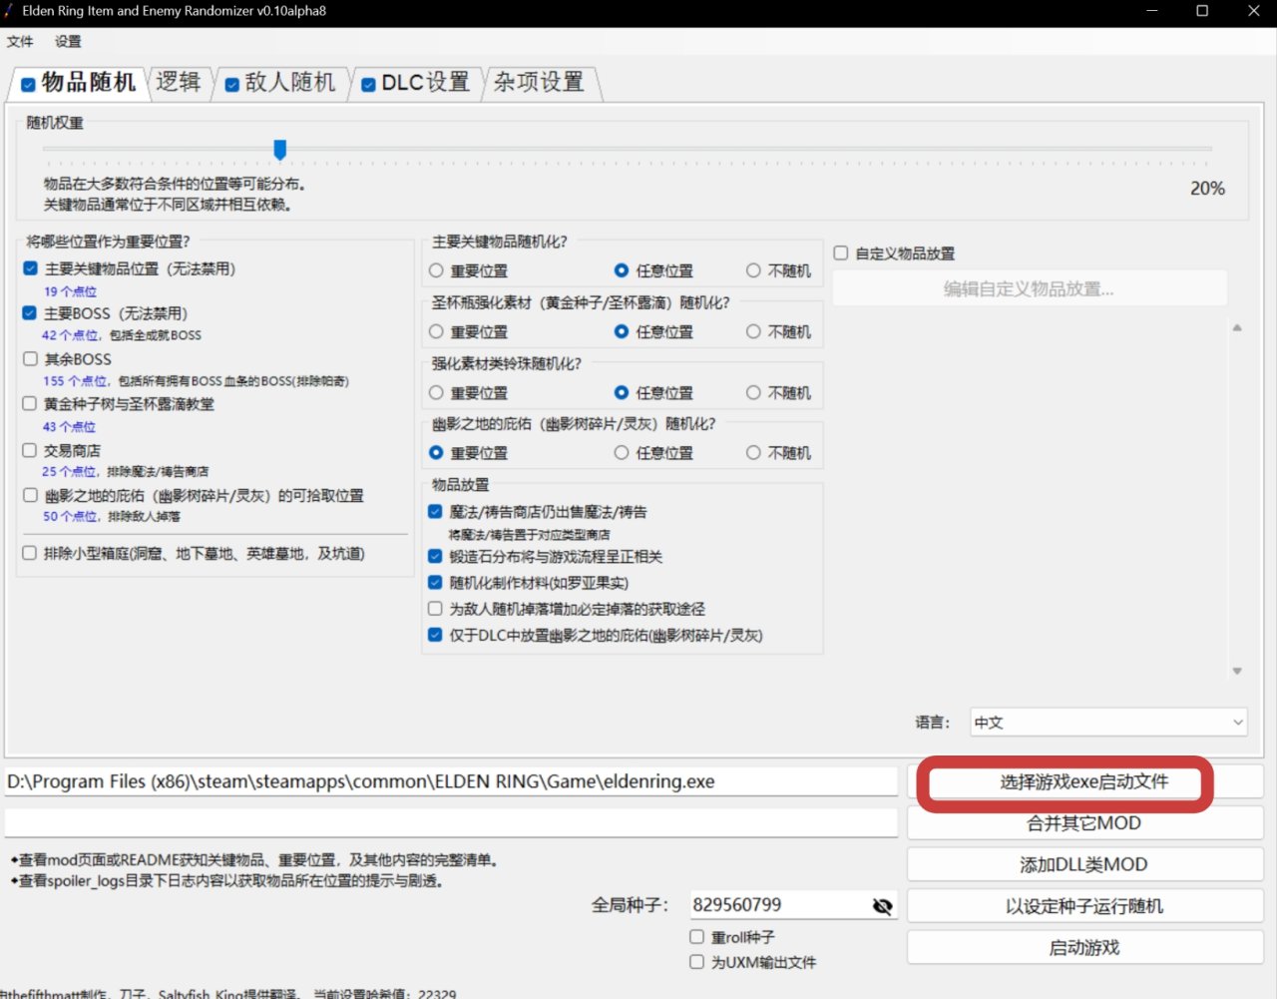Click 选择游戏exe启动文件 button

[x=1084, y=781]
